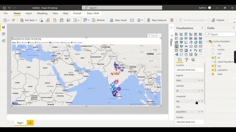
Task: Uncheck the population field checkbox
Action: (213, 70)
